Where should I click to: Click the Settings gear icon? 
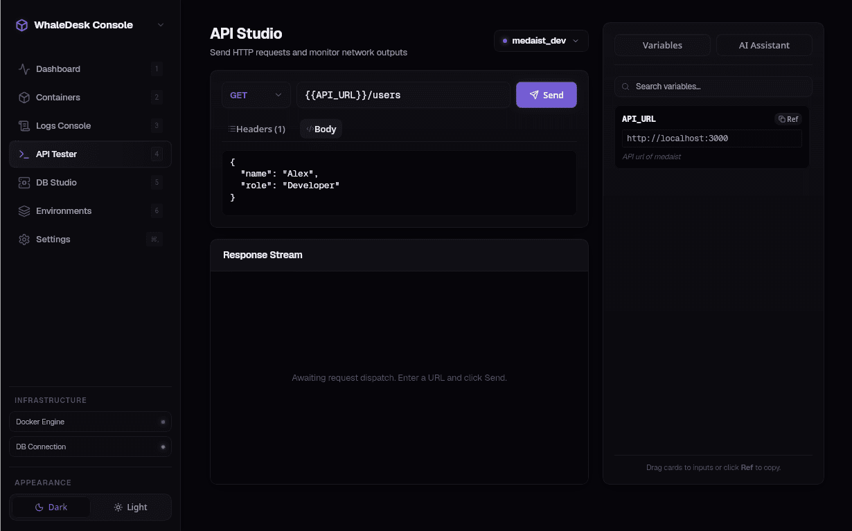pos(24,240)
